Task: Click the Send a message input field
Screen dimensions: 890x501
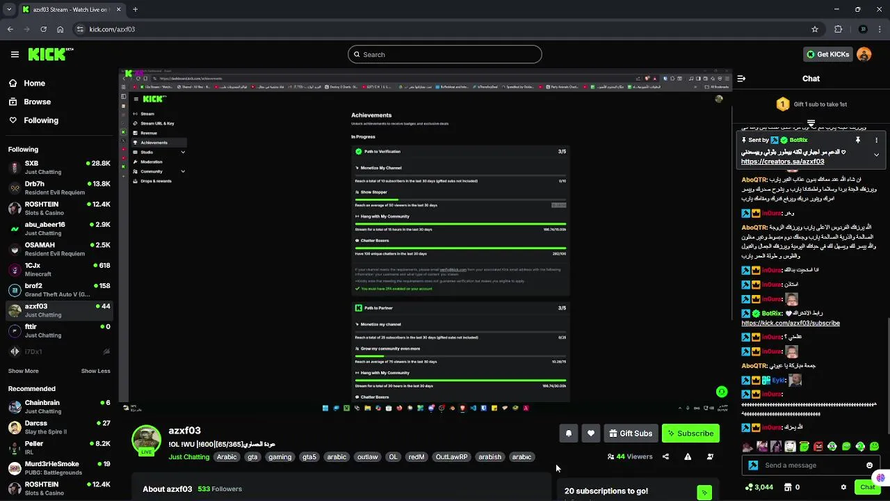Action: (x=810, y=466)
